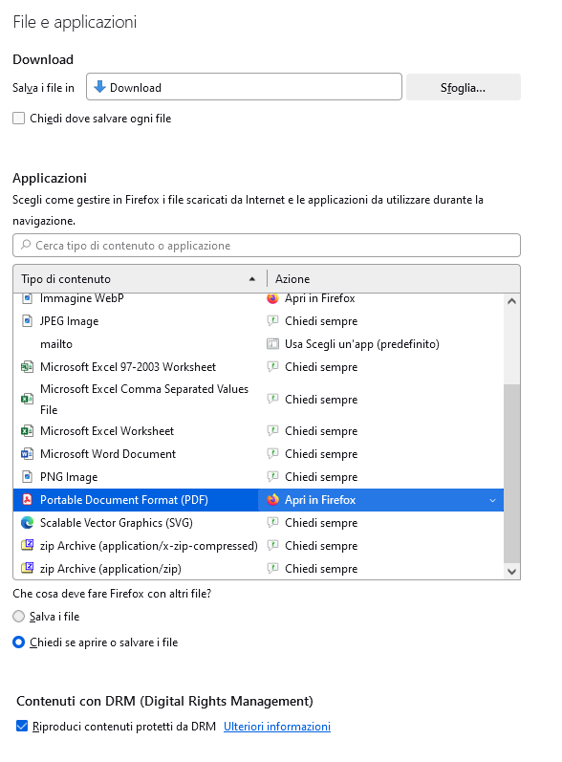Select the Salva i file radio button
The height and width of the screenshot is (762, 562).
pos(18,617)
